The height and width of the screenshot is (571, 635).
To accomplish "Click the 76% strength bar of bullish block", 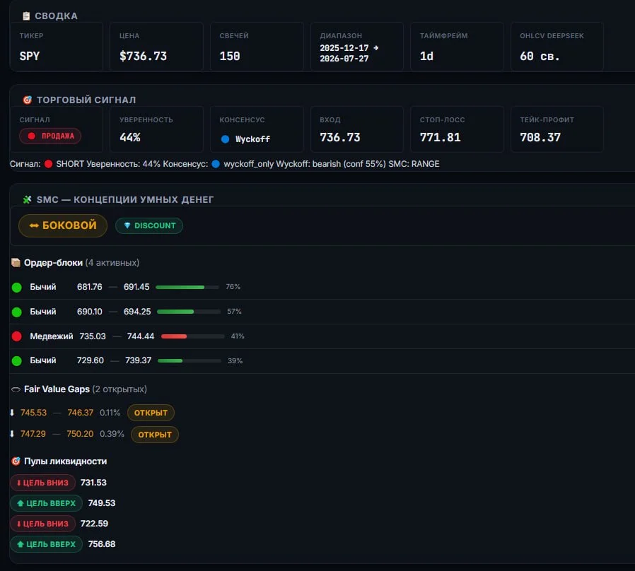I will tap(187, 288).
